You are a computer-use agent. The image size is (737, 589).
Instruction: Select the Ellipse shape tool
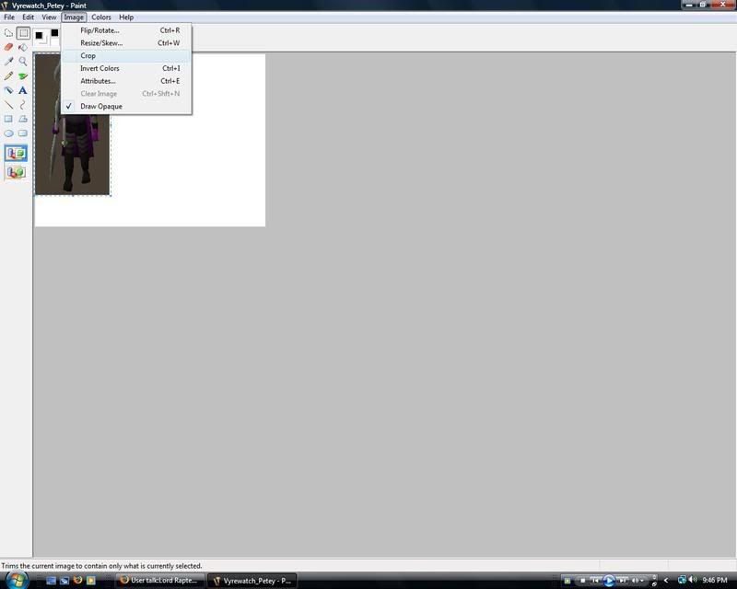pyautogui.click(x=9, y=133)
